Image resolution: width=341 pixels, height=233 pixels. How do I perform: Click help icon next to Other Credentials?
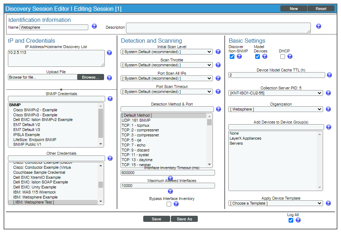(x=110, y=158)
